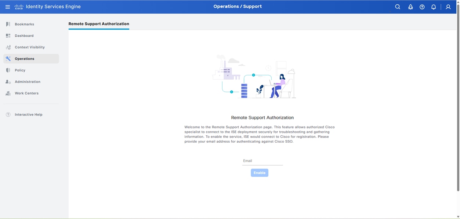Open the help question-mark icon

(x=422, y=6)
